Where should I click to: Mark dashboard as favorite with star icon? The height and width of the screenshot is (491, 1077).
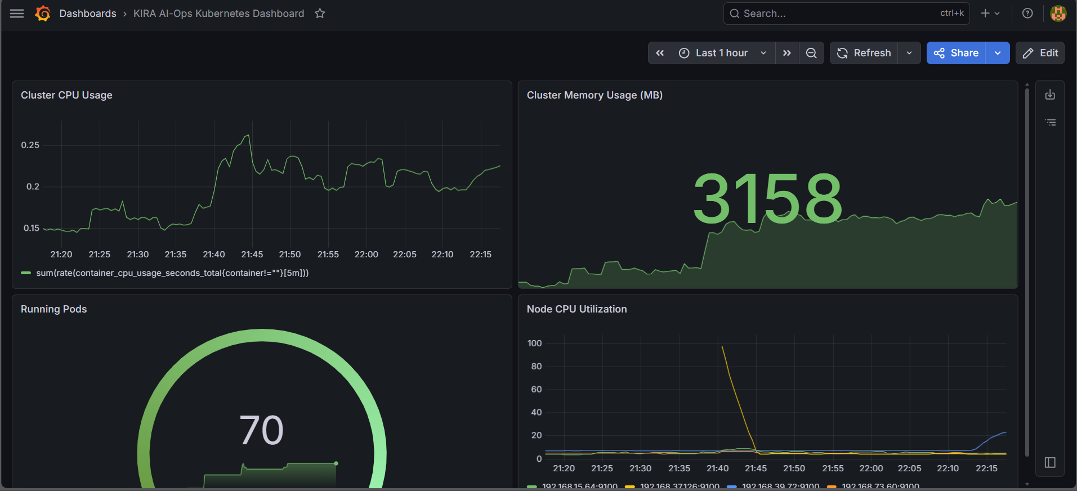(x=320, y=14)
